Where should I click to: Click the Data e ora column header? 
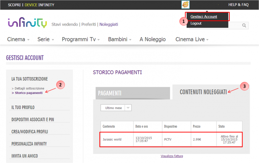pos(148,127)
